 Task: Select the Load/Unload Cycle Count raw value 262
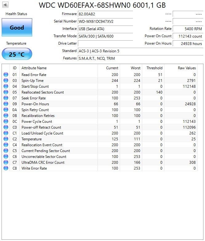(192, 133)
